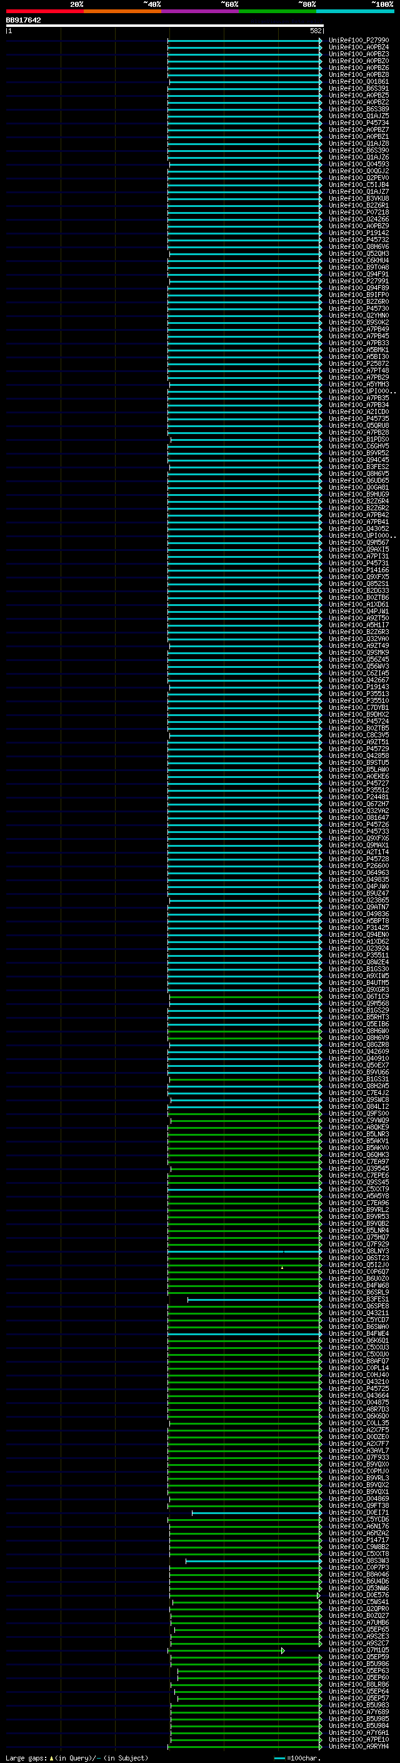Select the query name BB917642
Screen dimensions: 400x1763
click(x=23, y=20)
